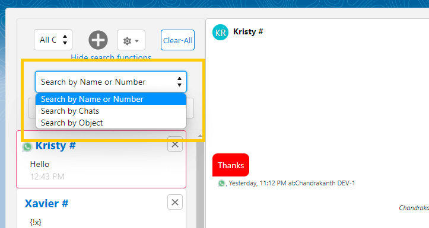
Task: Click WhatsApp icon on Kristy chat card
Action: tap(27, 147)
